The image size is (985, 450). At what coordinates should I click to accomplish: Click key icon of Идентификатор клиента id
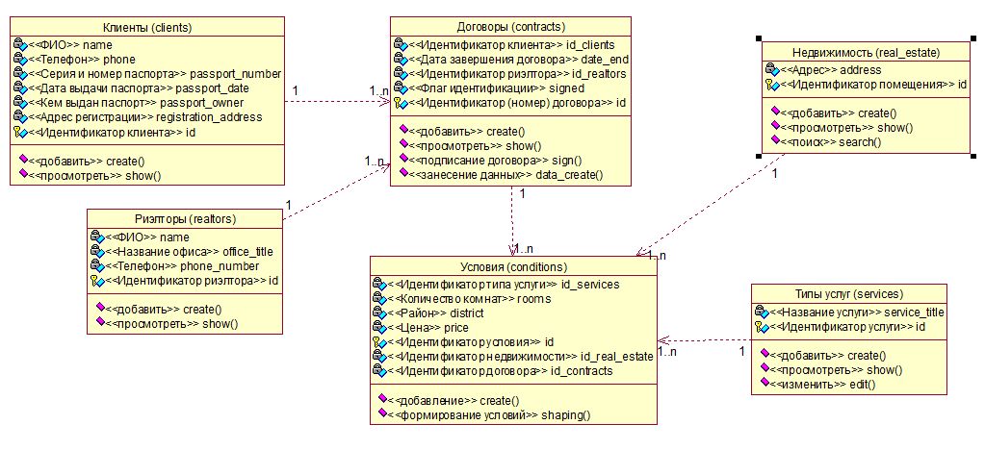click(x=19, y=133)
